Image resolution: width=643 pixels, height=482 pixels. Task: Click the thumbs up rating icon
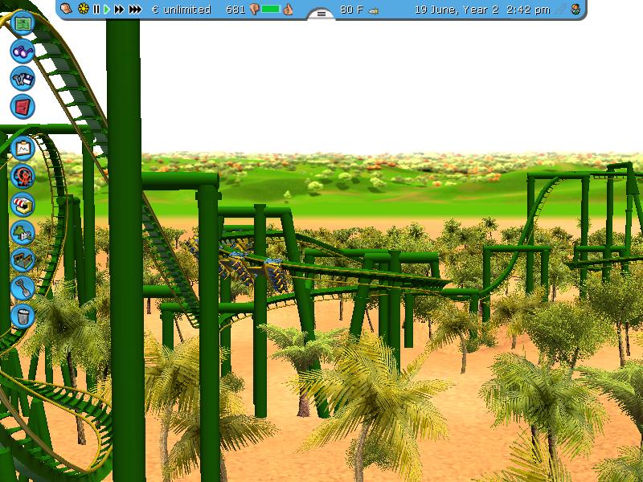pos(288,9)
